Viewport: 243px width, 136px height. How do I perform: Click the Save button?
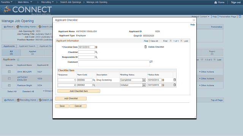(62, 106)
